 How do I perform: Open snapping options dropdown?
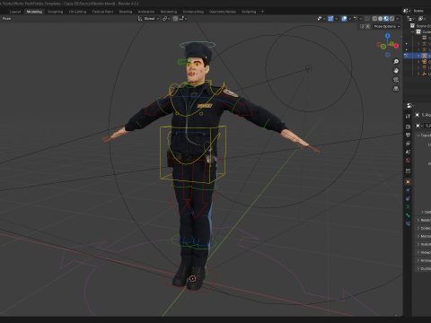coord(183,19)
